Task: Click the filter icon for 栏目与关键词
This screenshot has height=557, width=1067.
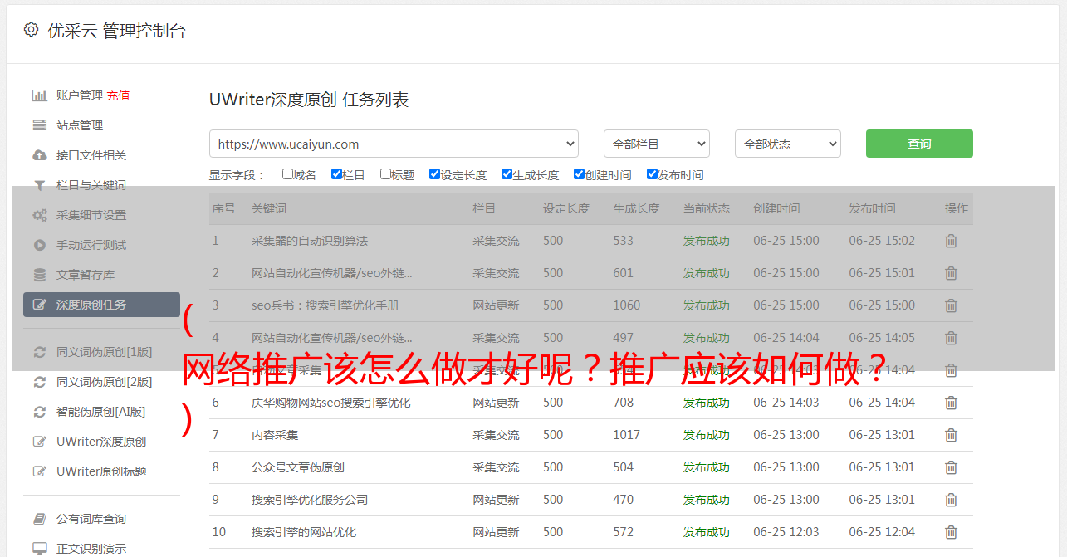Action: tap(39, 185)
